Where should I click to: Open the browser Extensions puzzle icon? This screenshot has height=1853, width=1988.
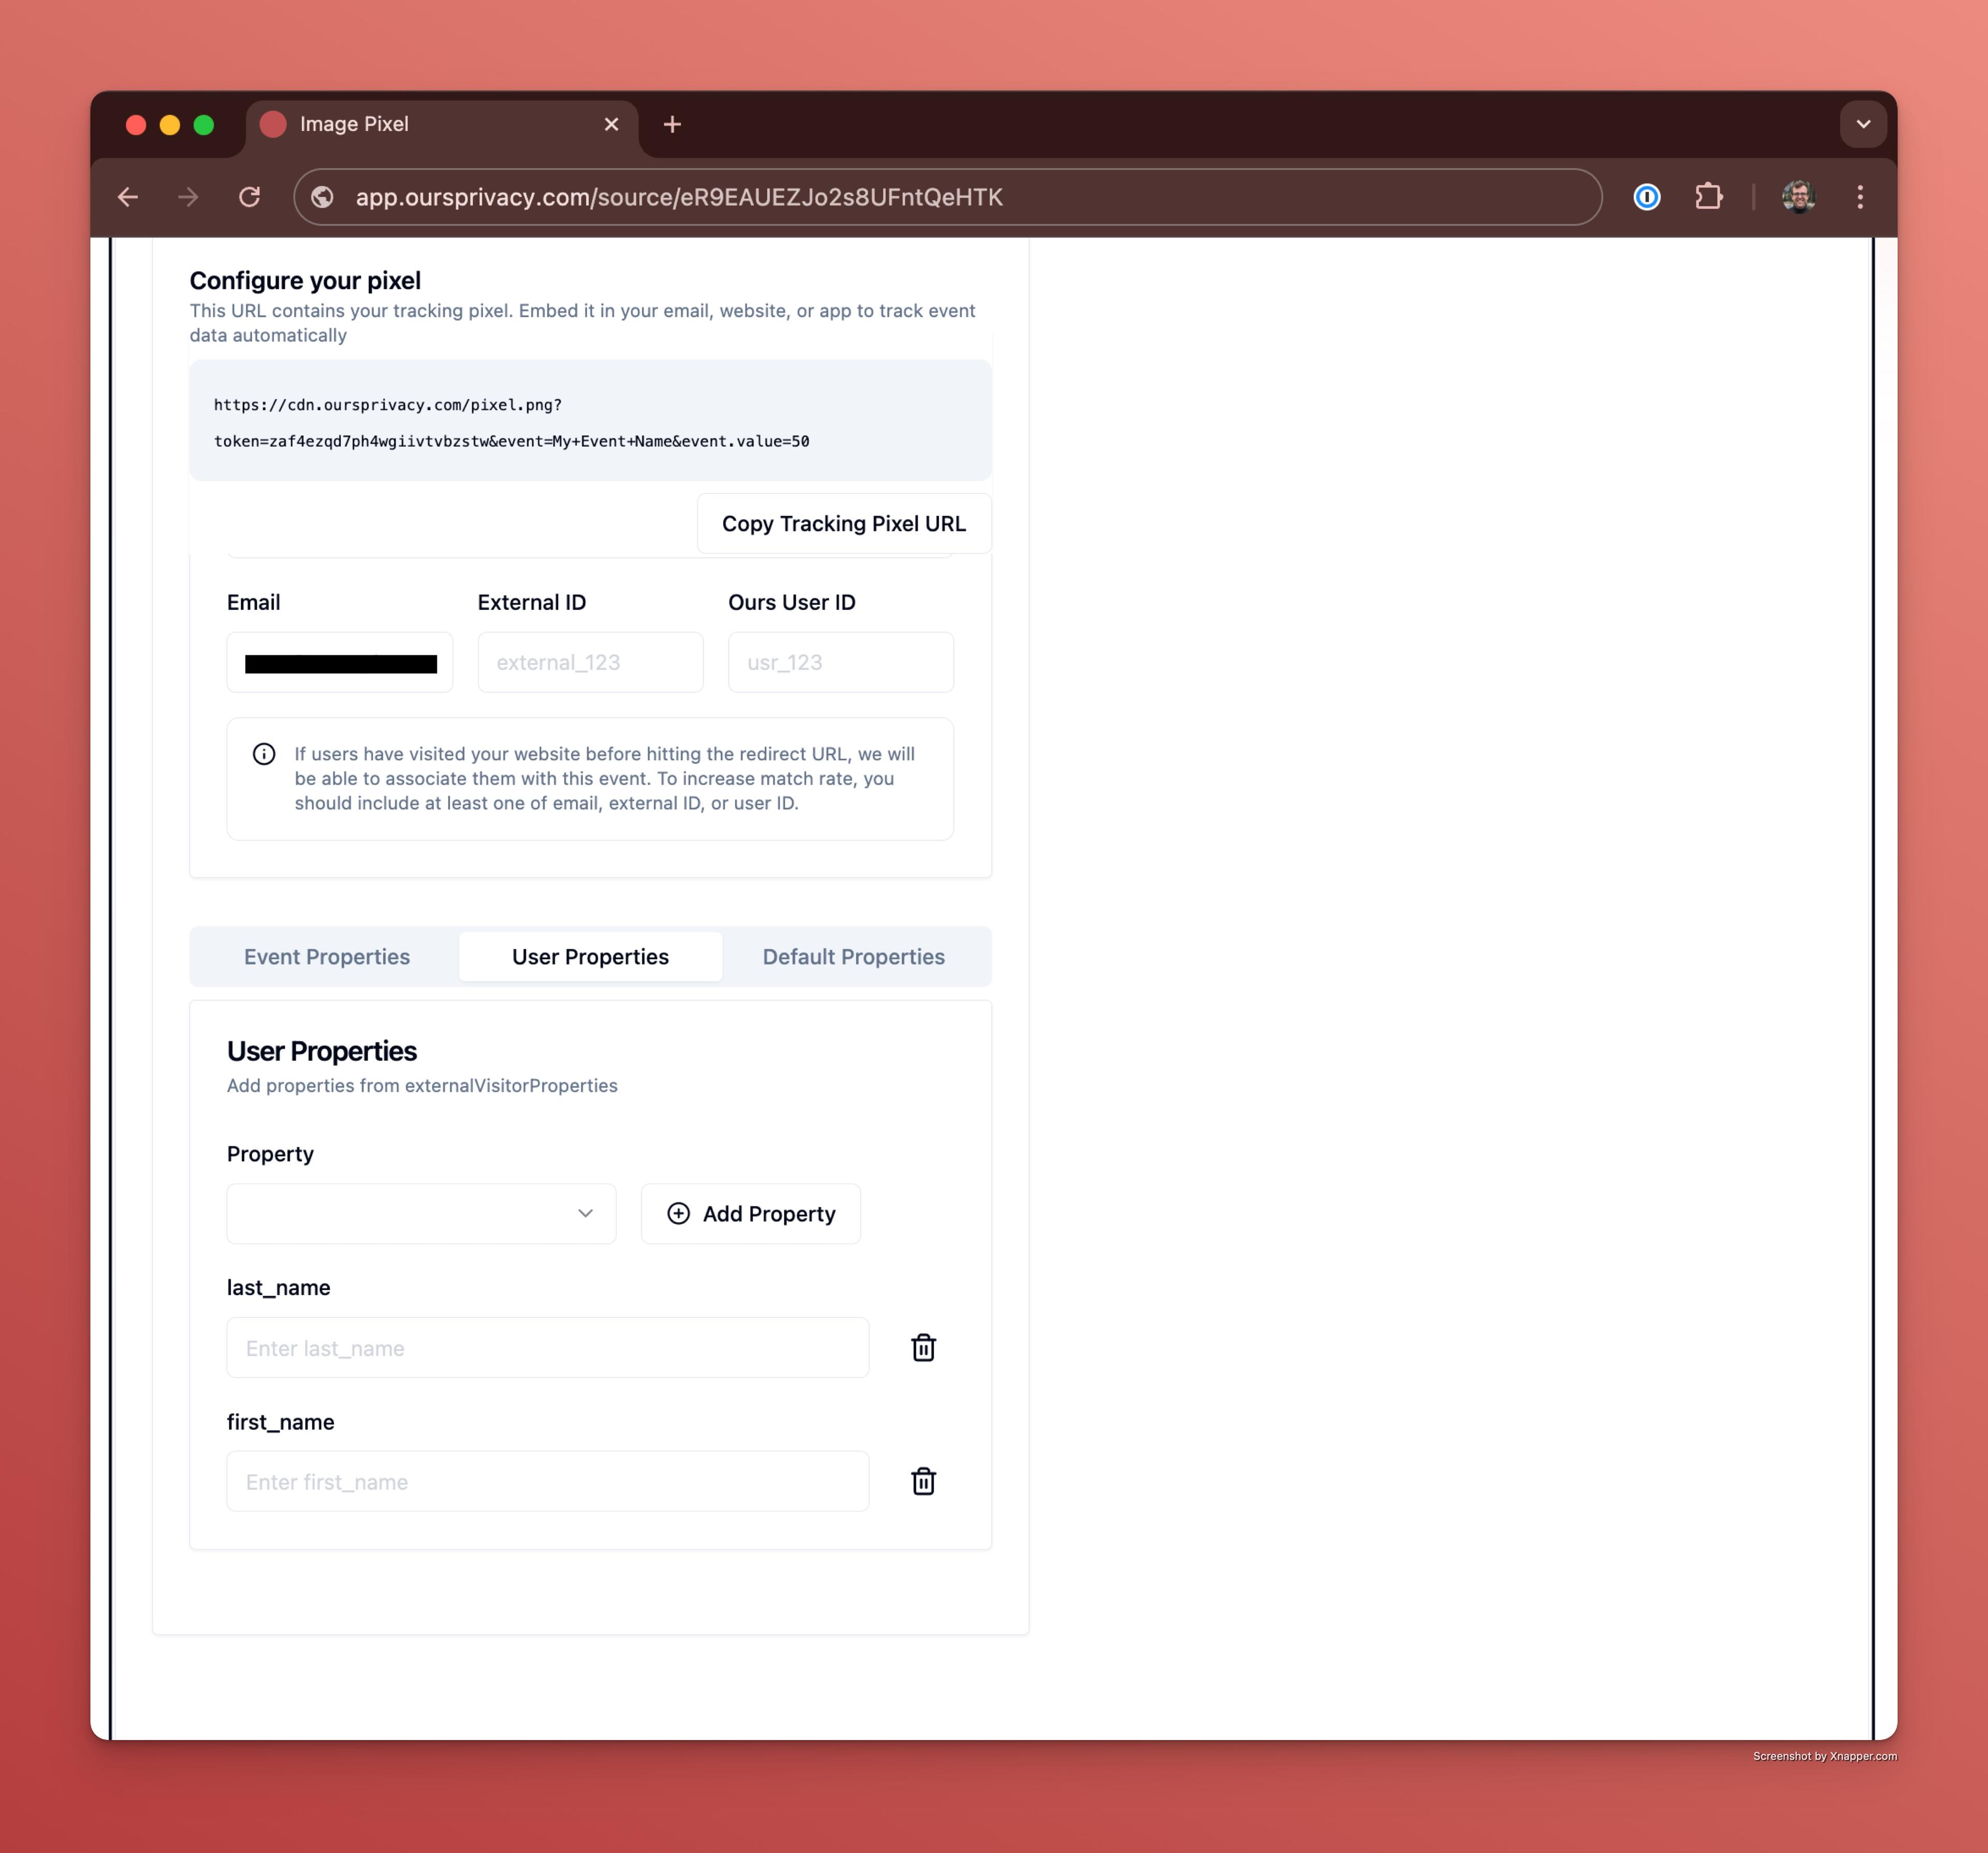(x=1708, y=197)
